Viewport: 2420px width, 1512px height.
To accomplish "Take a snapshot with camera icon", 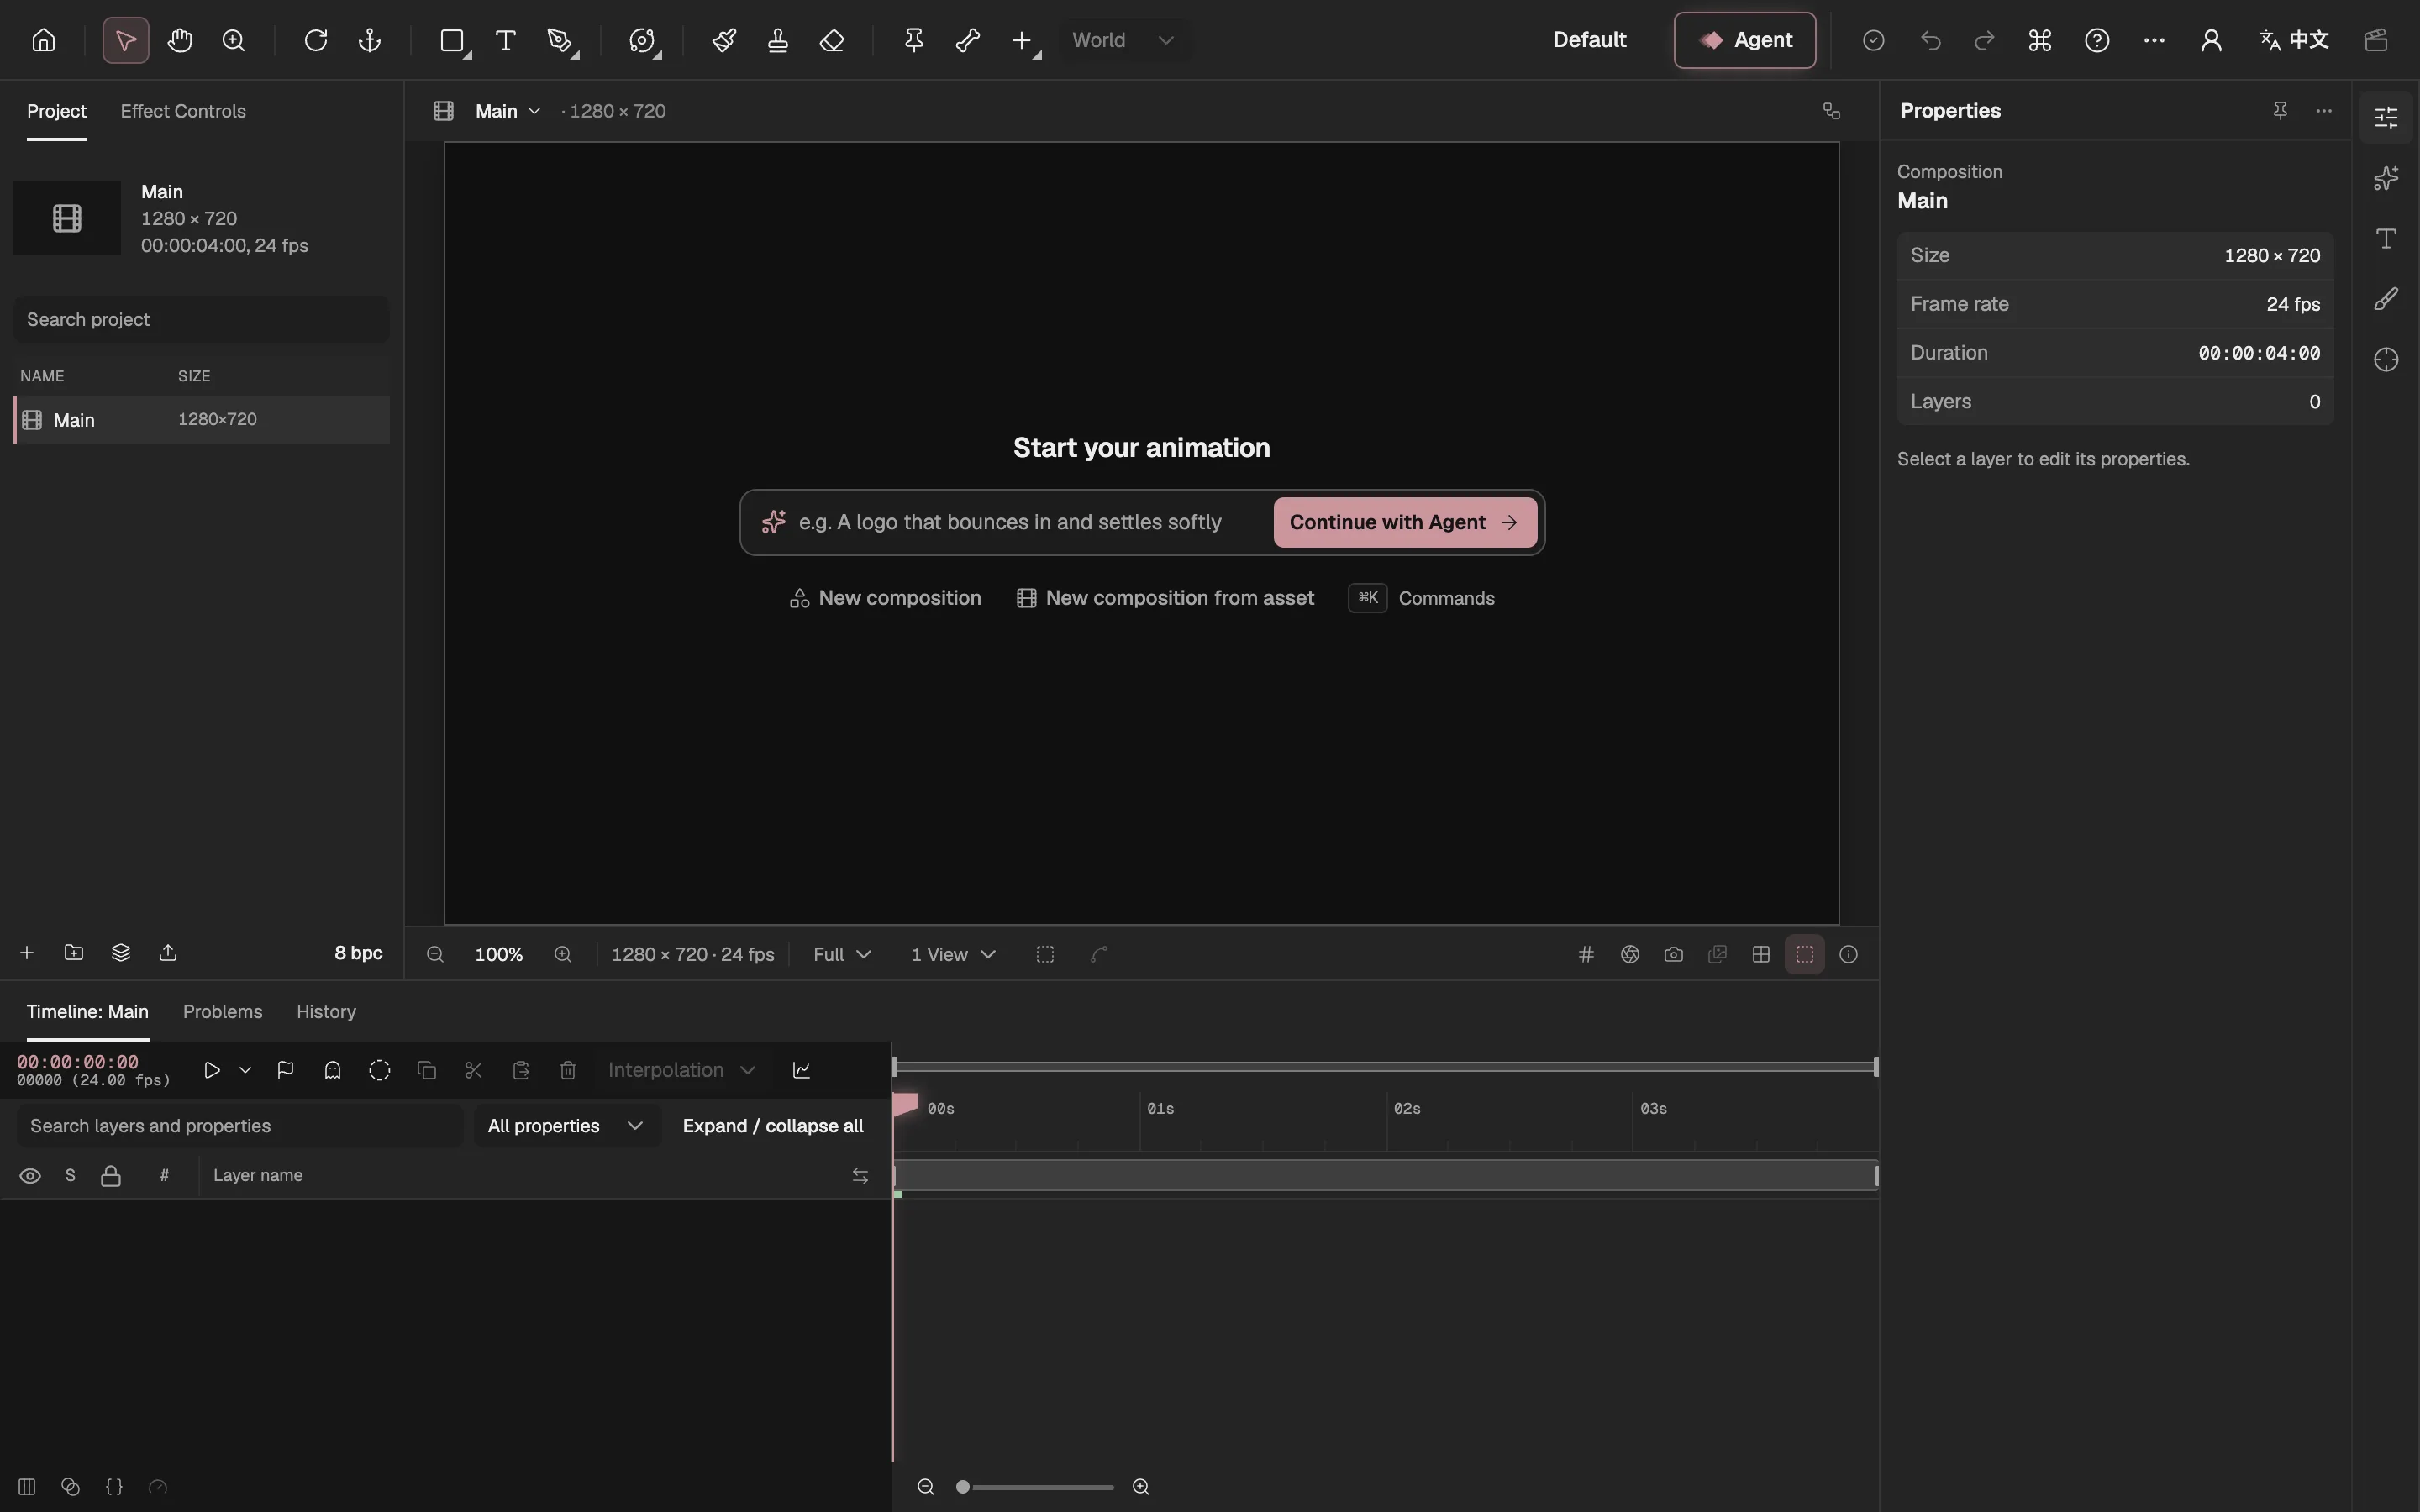I will [1674, 954].
